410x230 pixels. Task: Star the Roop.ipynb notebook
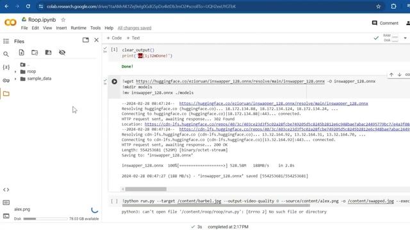click(63, 20)
